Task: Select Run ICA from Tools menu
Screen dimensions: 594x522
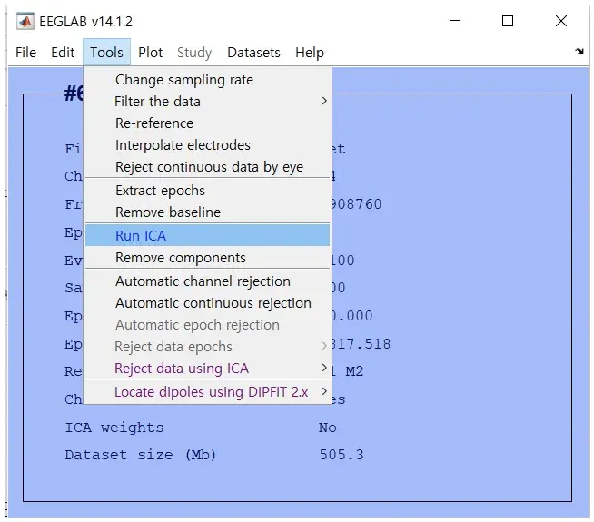Action: 141,236
